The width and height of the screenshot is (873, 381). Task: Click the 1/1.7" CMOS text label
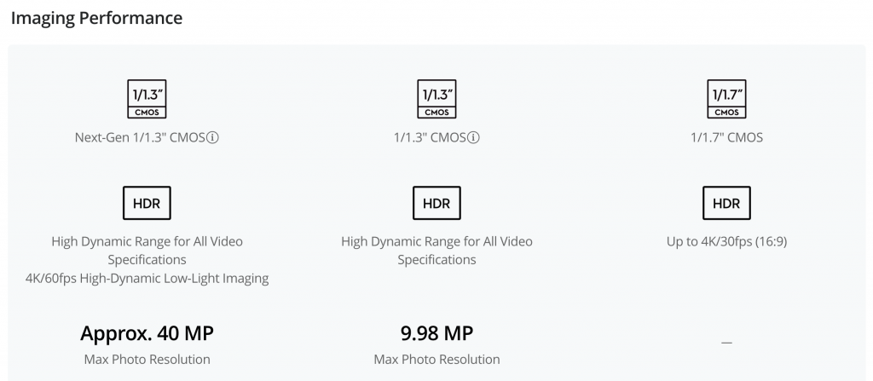(726, 137)
